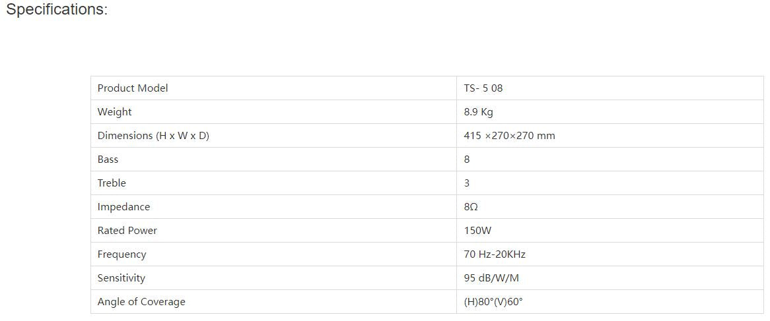Image resolution: width=770 pixels, height=321 pixels.
Task: Click the Treble value 3
Action: coord(467,183)
